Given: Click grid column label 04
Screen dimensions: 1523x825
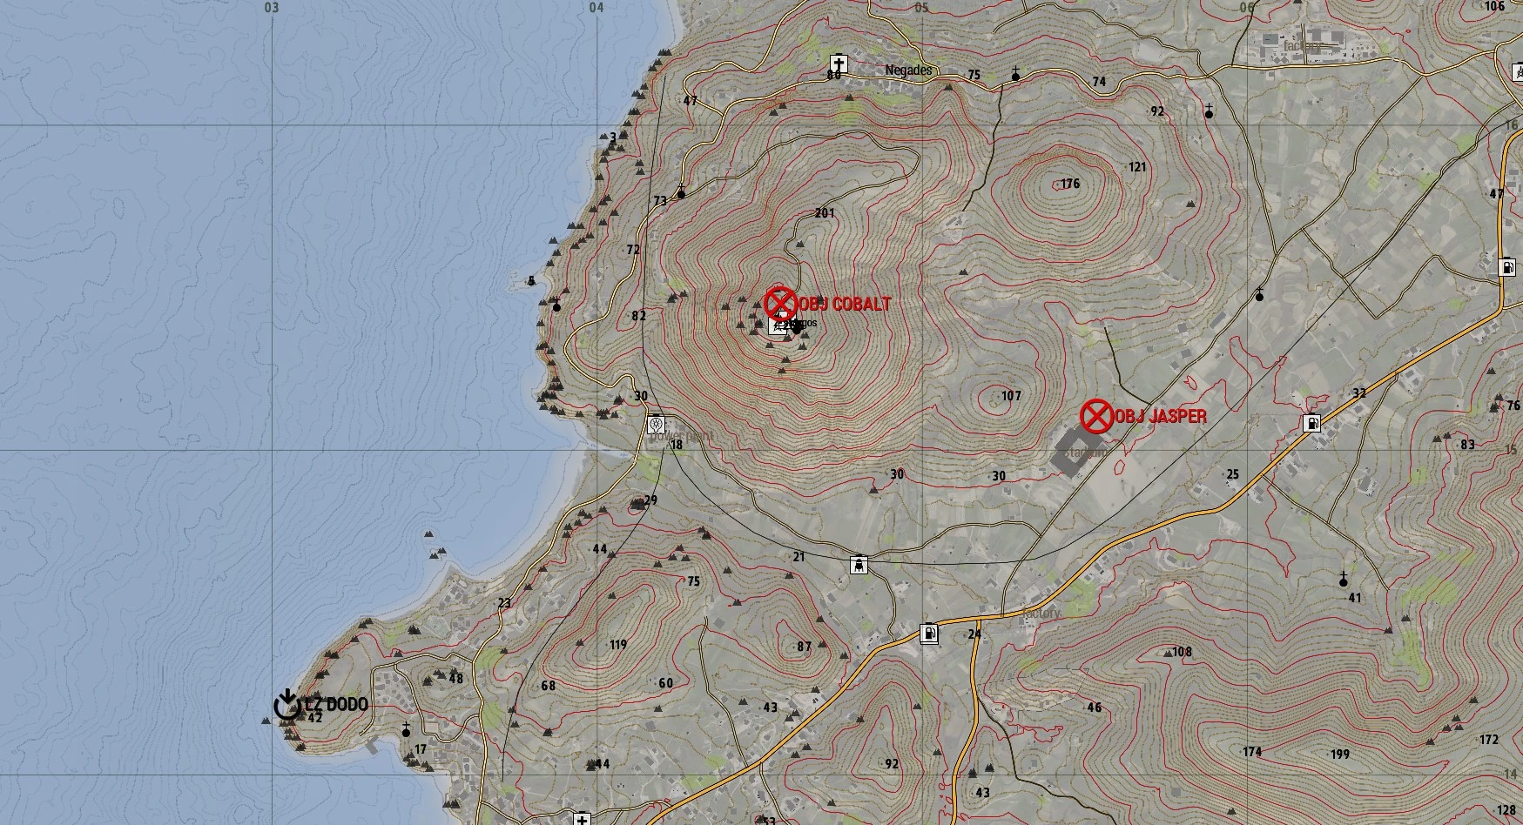Looking at the screenshot, I should point(596,8).
